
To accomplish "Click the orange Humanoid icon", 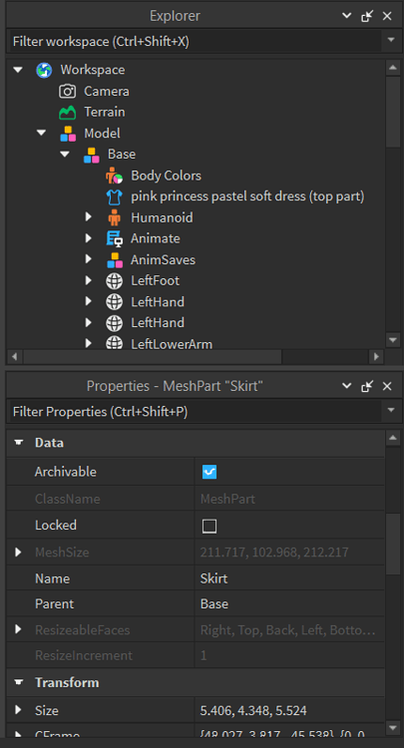I will 115,218.
